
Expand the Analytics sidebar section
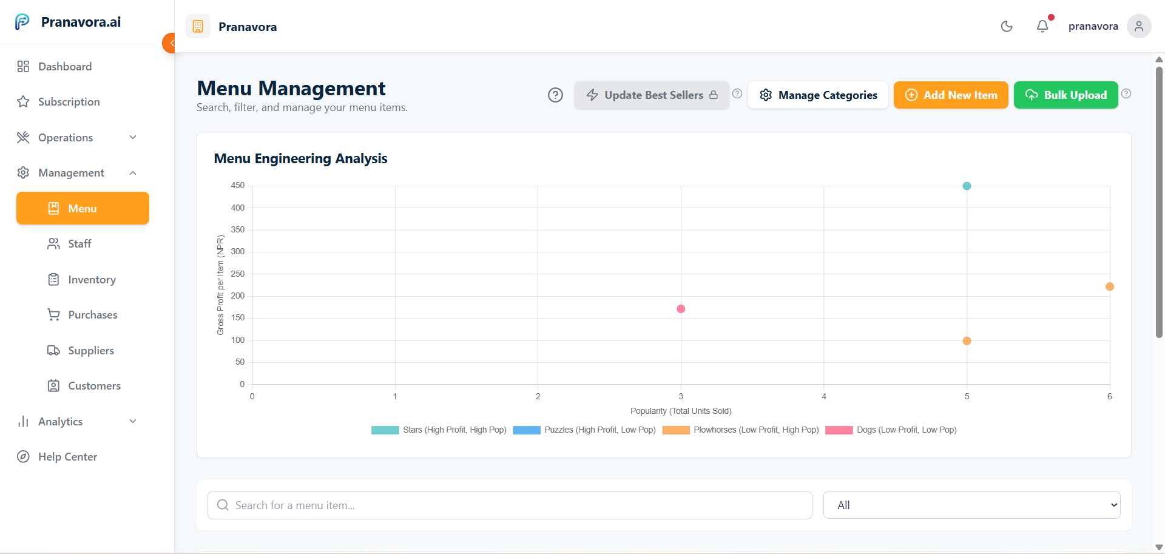pyautogui.click(x=77, y=422)
